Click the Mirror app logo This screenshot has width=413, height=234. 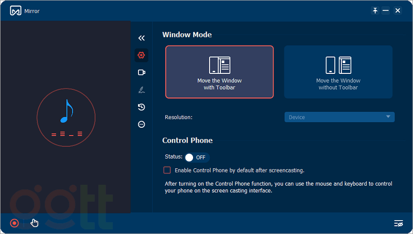(x=15, y=11)
